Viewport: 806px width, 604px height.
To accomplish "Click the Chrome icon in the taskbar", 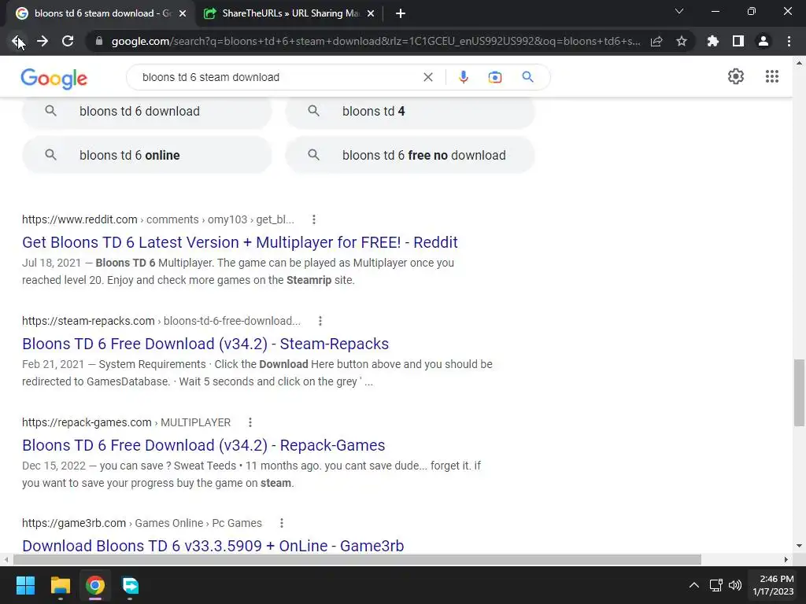I will point(95,585).
